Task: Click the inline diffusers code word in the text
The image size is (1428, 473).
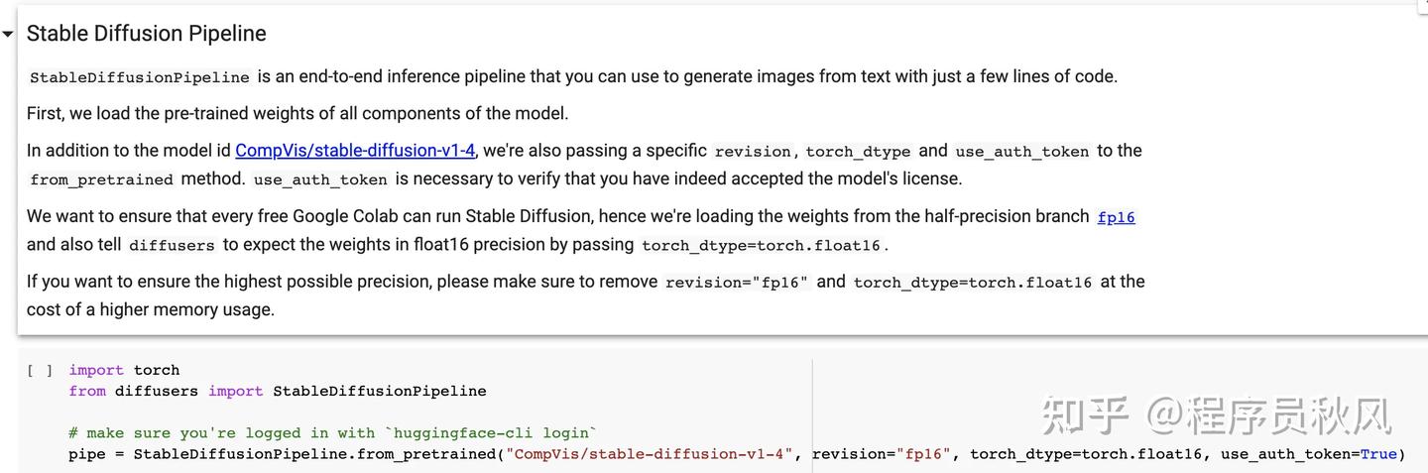Action: 172,245
